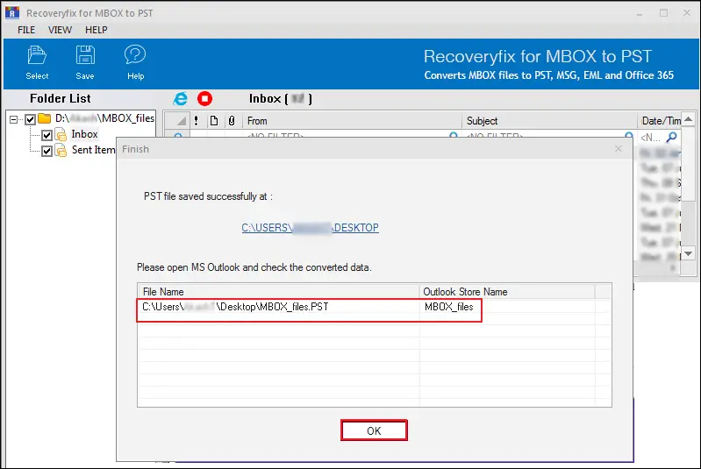The width and height of the screenshot is (701, 469).
Task: Uncheck the Sent Items folder checkbox
Action: tap(46, 151)
